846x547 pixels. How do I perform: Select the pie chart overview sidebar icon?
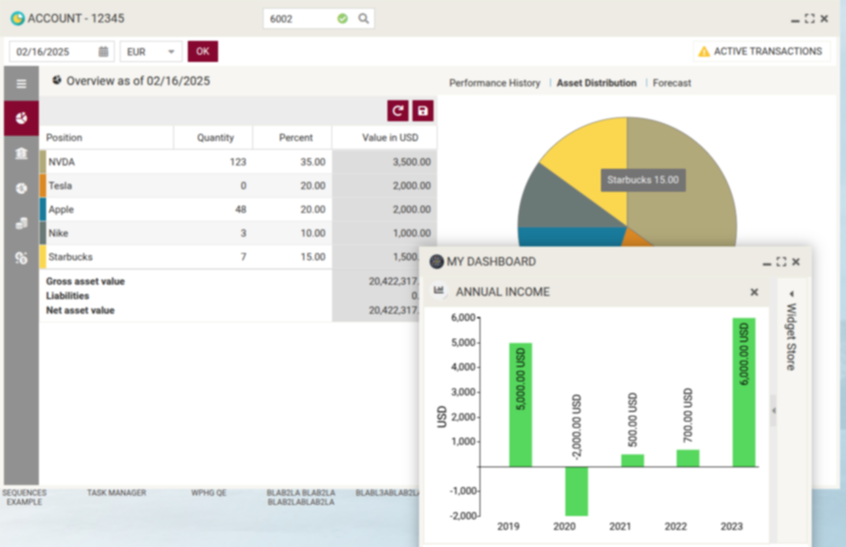(x=21, y=119)
